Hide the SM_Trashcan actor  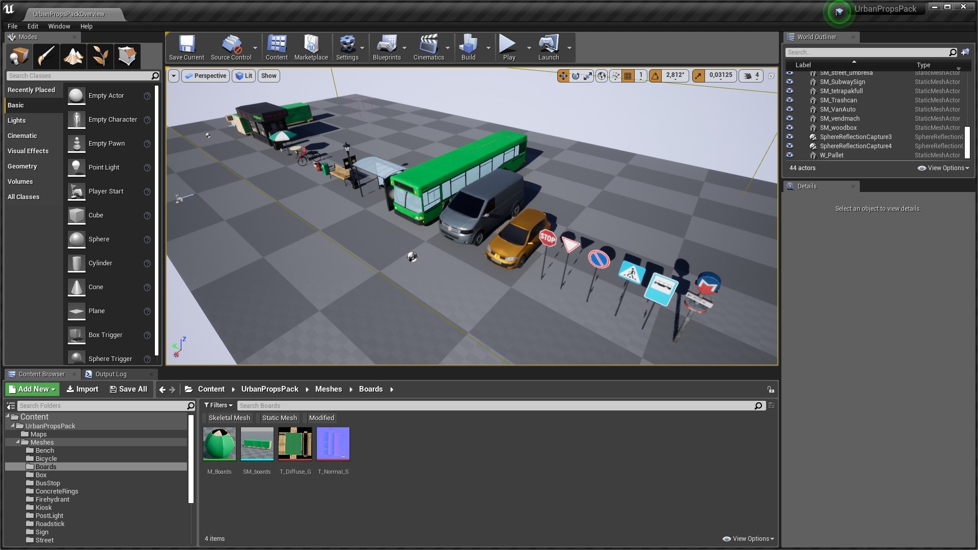(x=790, y=100)
